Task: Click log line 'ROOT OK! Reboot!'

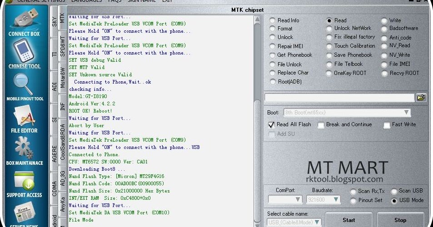Action: 90,111
